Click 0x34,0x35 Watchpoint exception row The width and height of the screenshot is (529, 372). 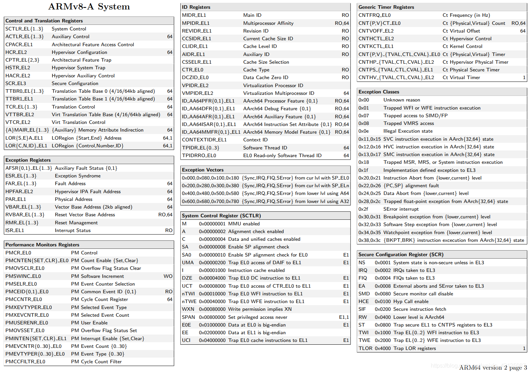(x=442, y=232)
